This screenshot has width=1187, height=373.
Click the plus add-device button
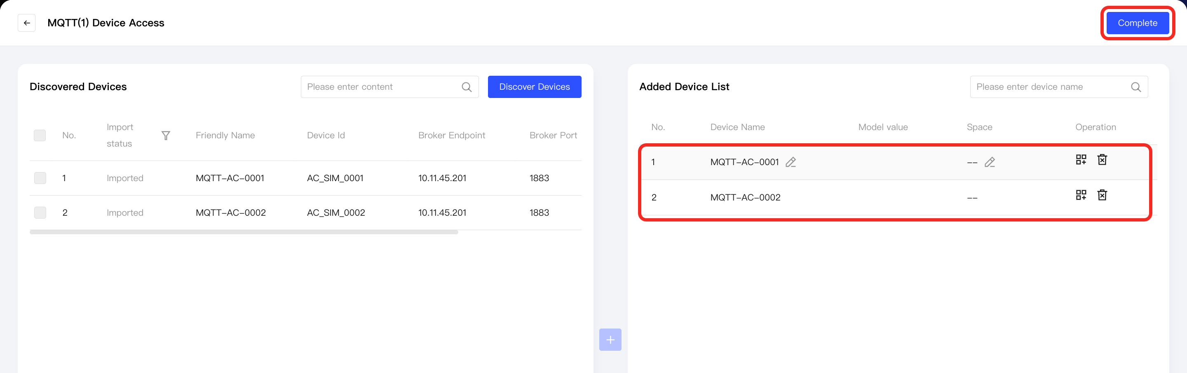610,340
